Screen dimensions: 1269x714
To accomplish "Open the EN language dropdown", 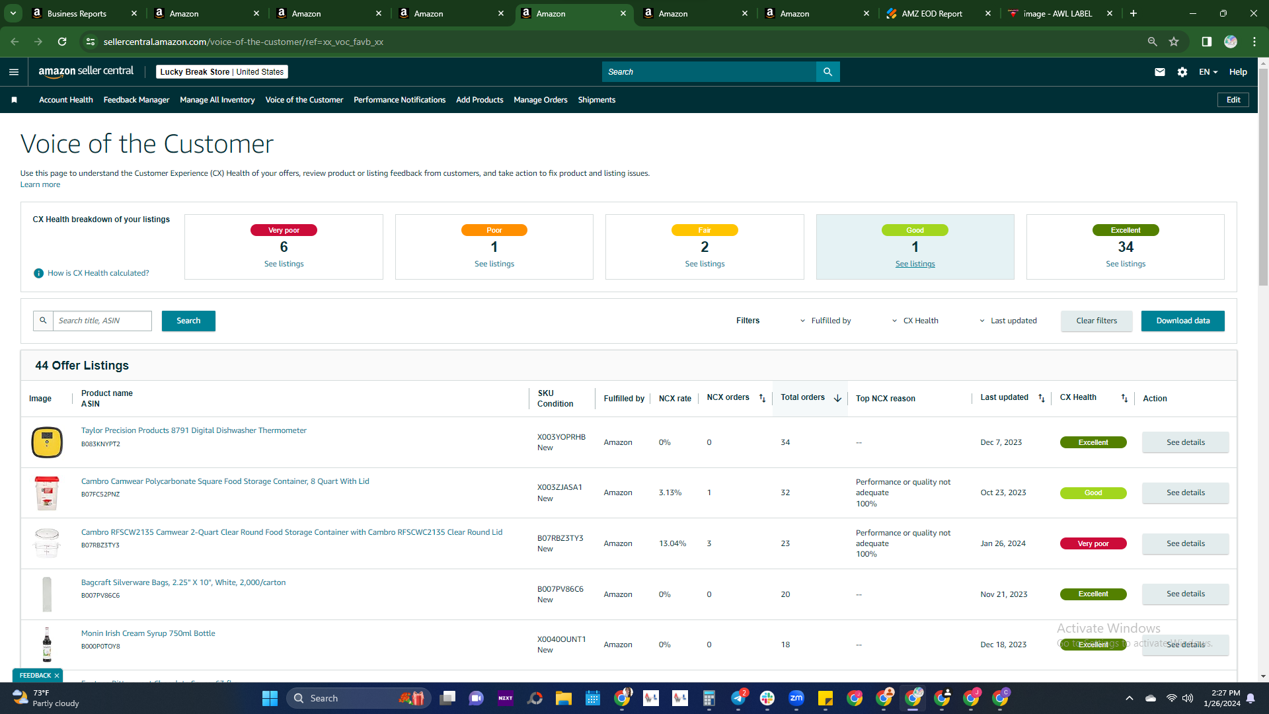I will (1208, 72).
